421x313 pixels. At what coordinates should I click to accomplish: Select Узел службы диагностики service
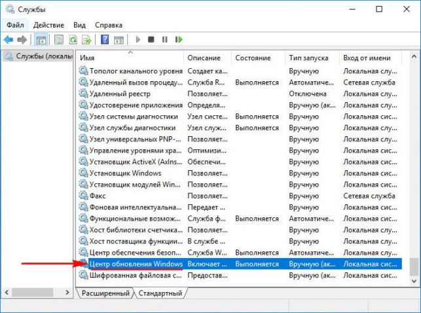[x=240, y=128]
